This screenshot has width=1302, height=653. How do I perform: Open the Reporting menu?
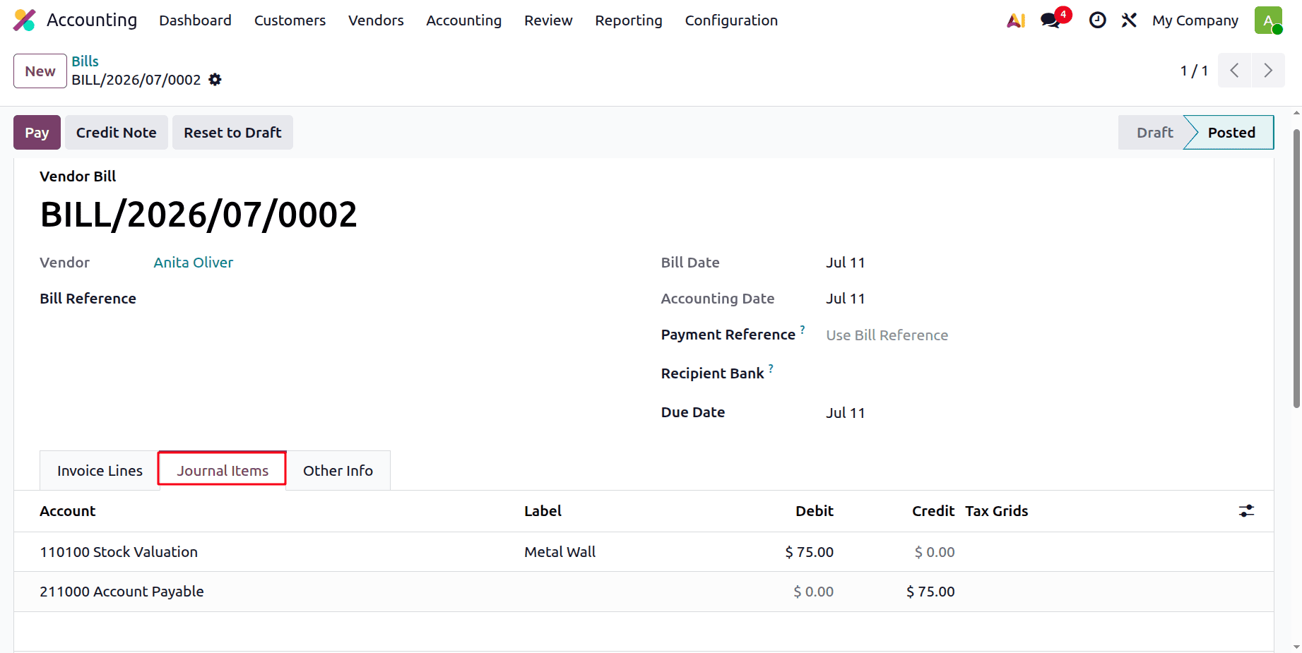(629, 20)
